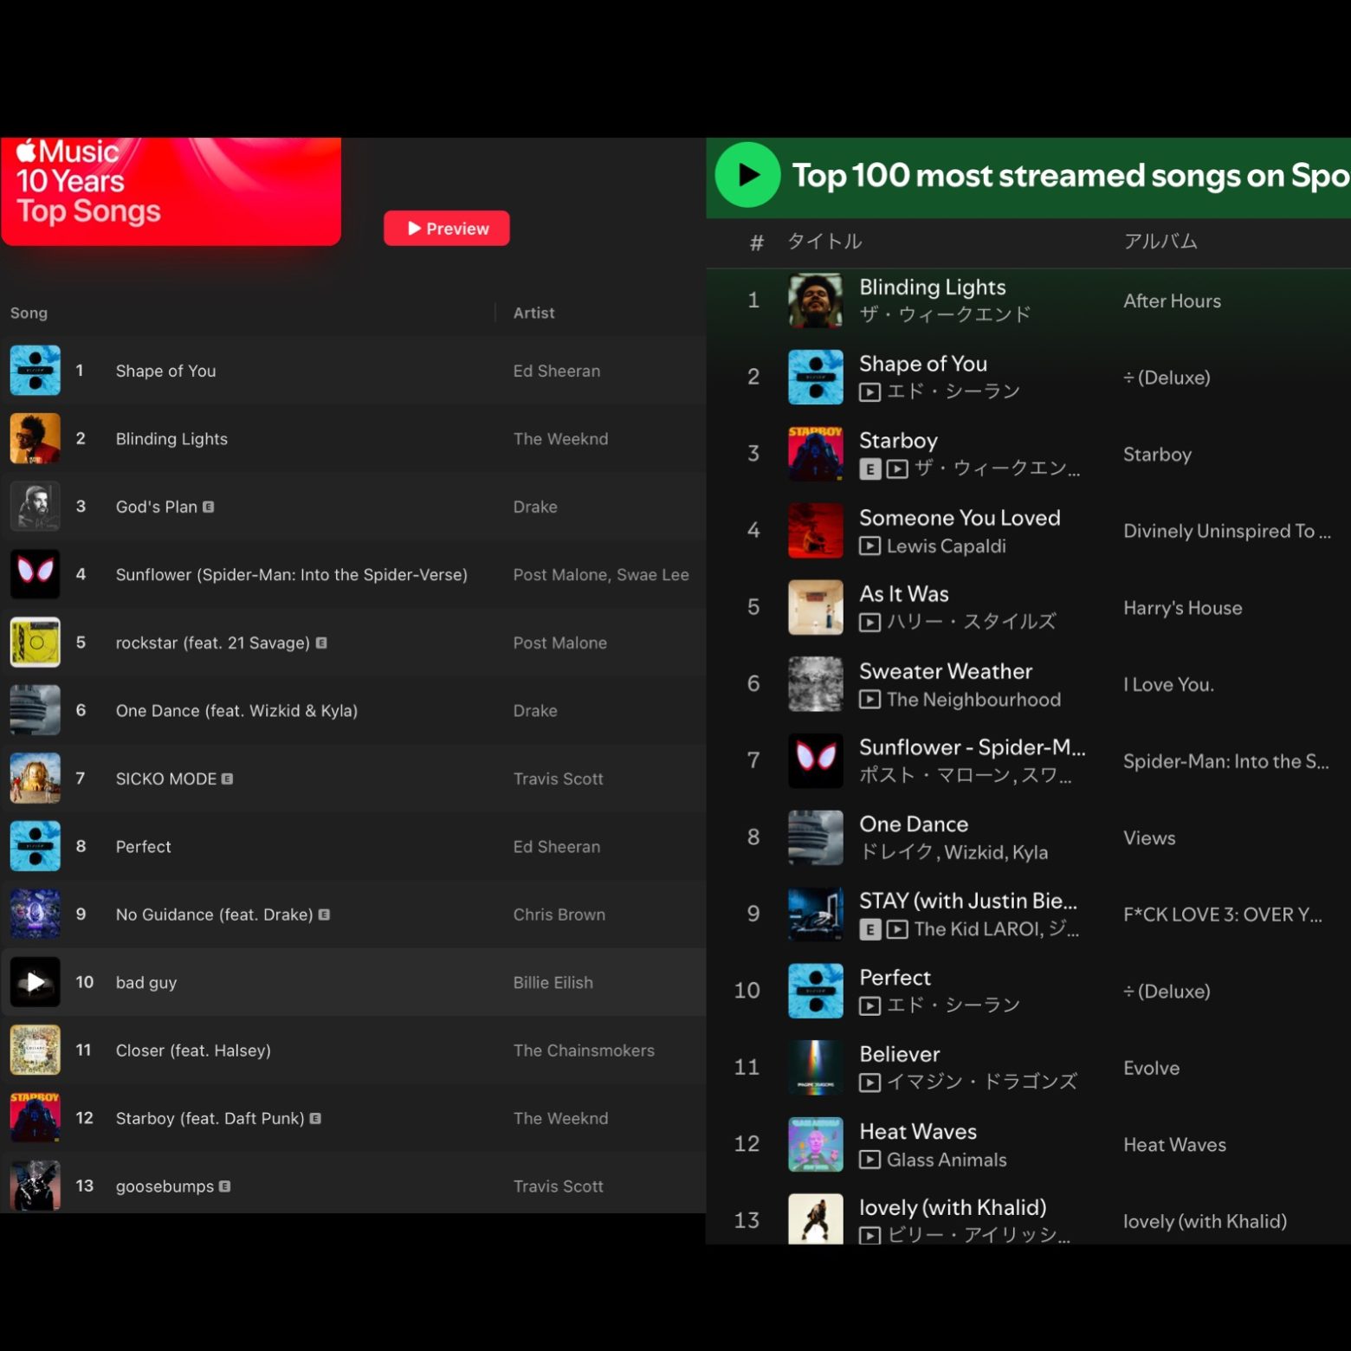Viewport: 1351px width, 1351px height.
Task: Click the Shape of You album art in Apple Music
Action: pos(36,371)
